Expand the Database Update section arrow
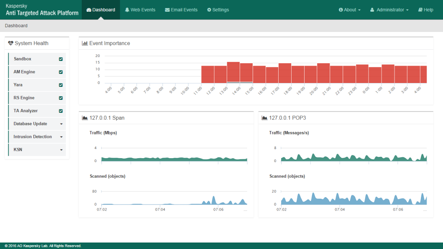 (61, 124)
